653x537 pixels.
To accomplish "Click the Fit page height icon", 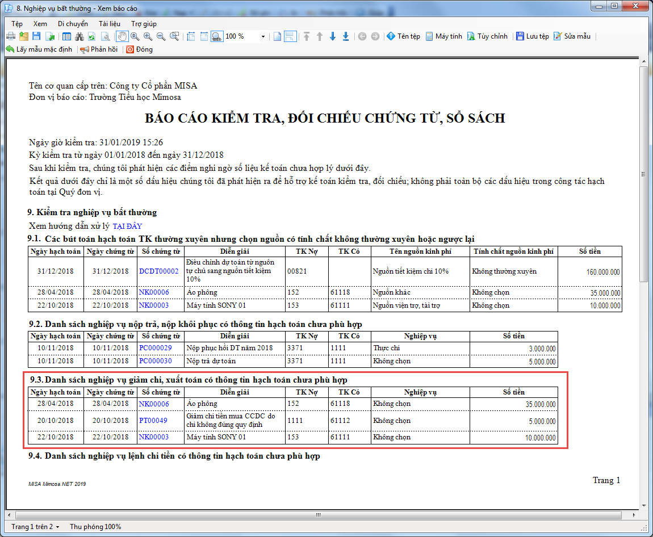I will point(191,37).
